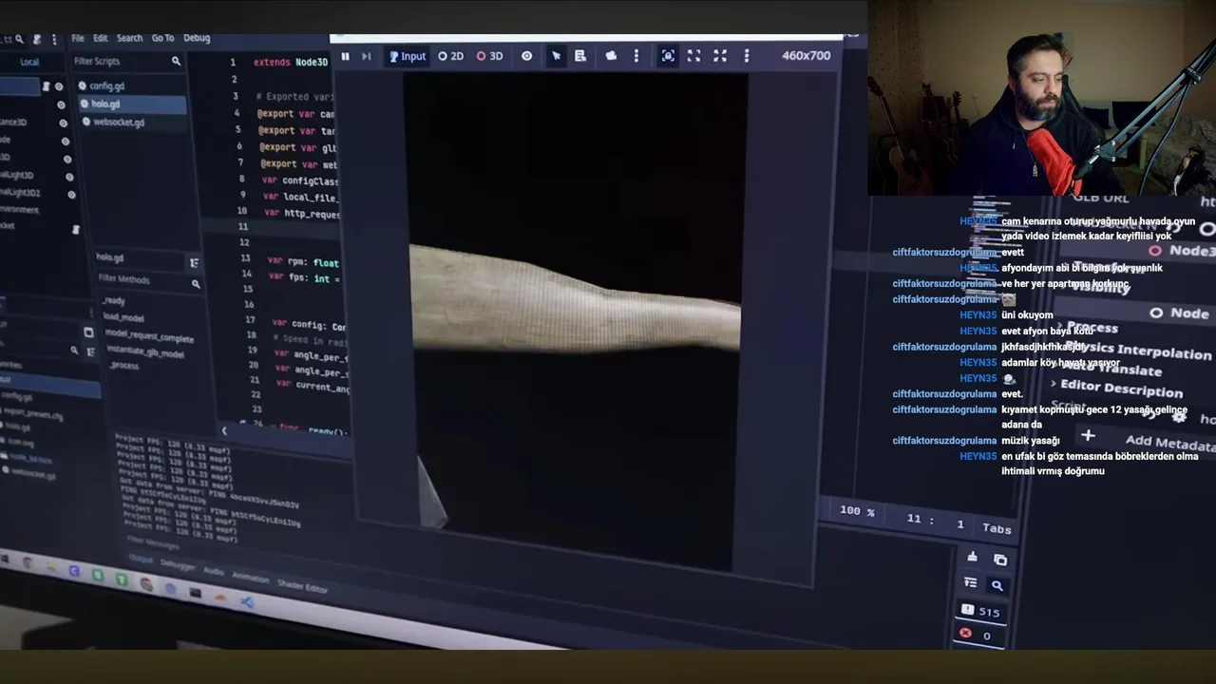
Task: Open the File menu in the script editor
Action: point(78,38)
